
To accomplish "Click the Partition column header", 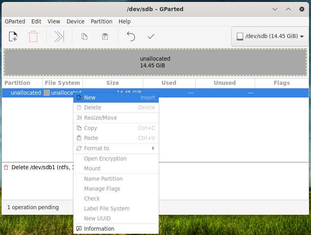I will 22,83.
